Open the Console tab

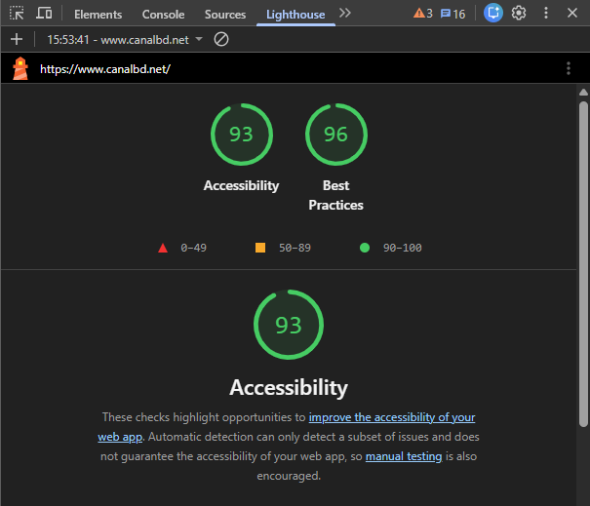pos(163,15)
